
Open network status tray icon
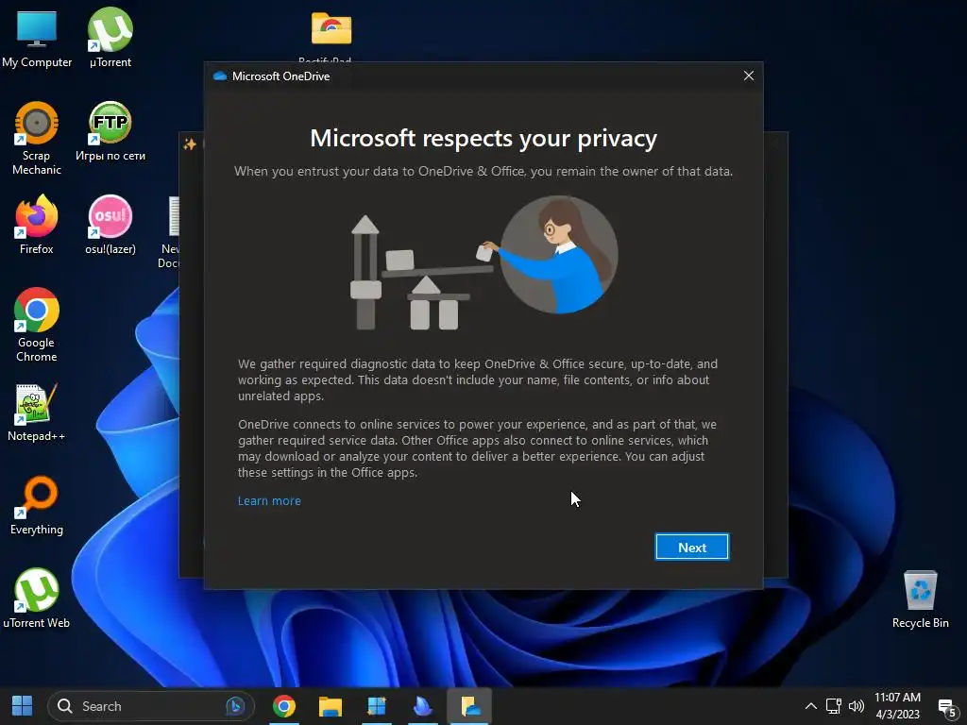click(x=834, y=706)
